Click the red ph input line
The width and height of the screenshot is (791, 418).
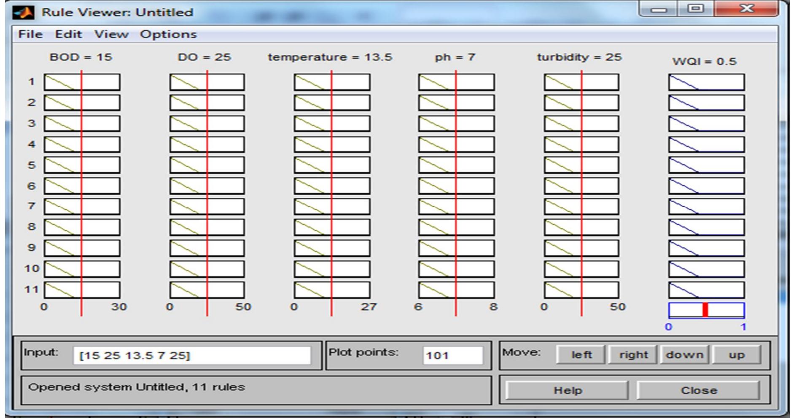pos(456,193)
